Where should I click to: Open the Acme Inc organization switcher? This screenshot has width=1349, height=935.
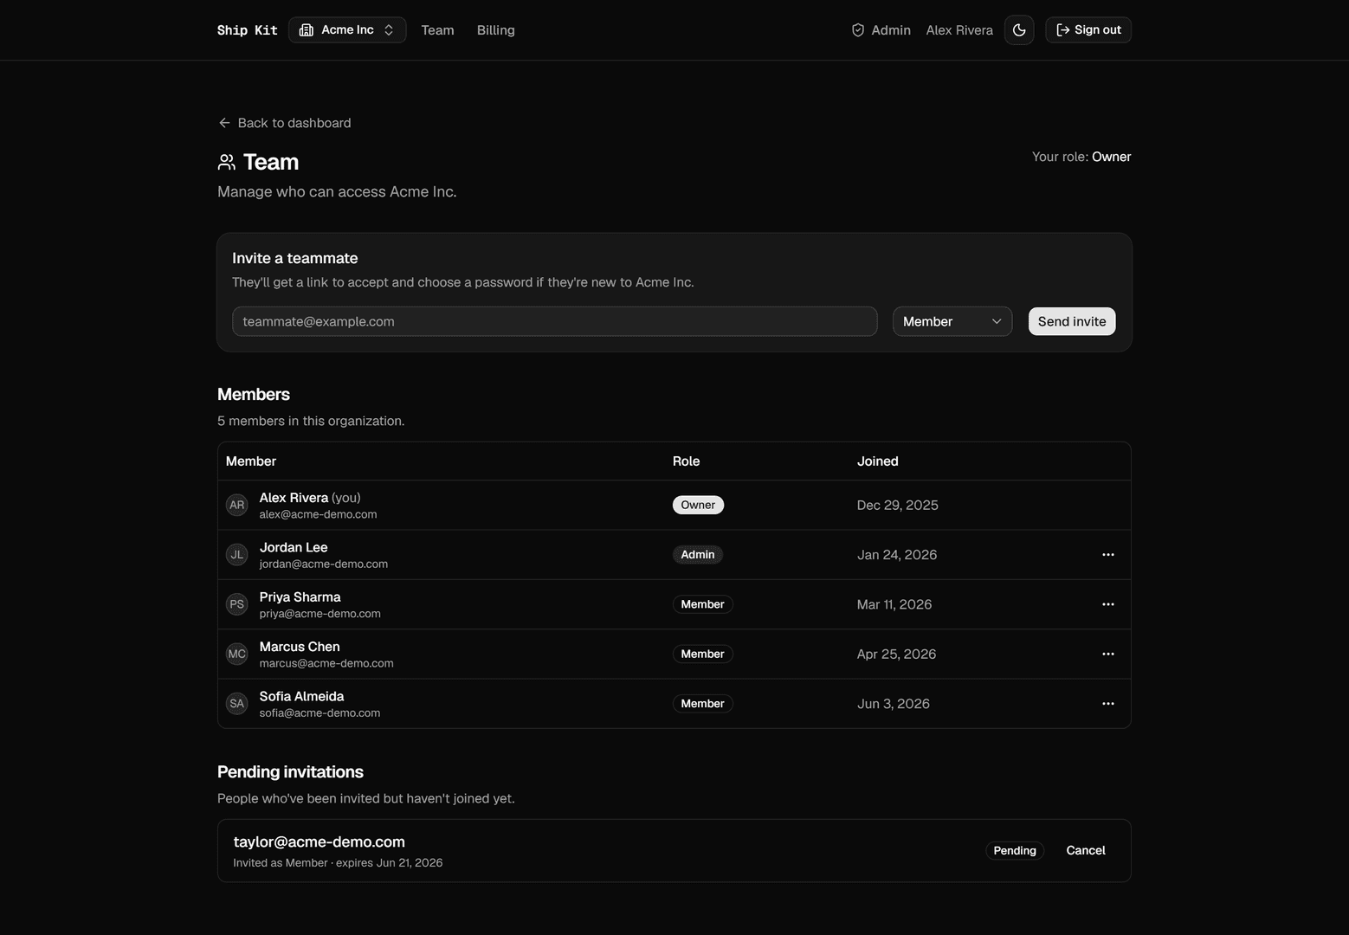347,30
